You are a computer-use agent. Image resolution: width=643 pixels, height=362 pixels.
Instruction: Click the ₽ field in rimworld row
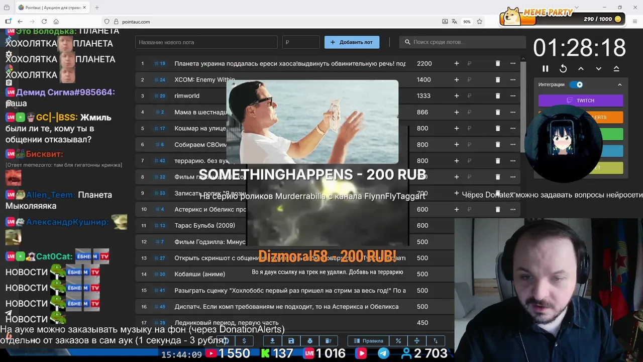pos(477,96)
